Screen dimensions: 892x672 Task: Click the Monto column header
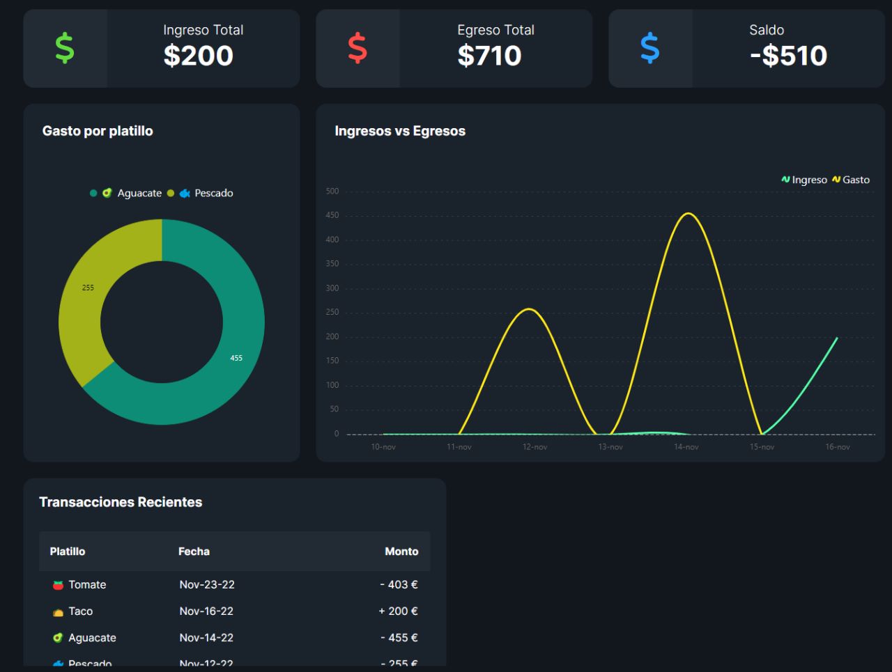[x=401, y=552]
